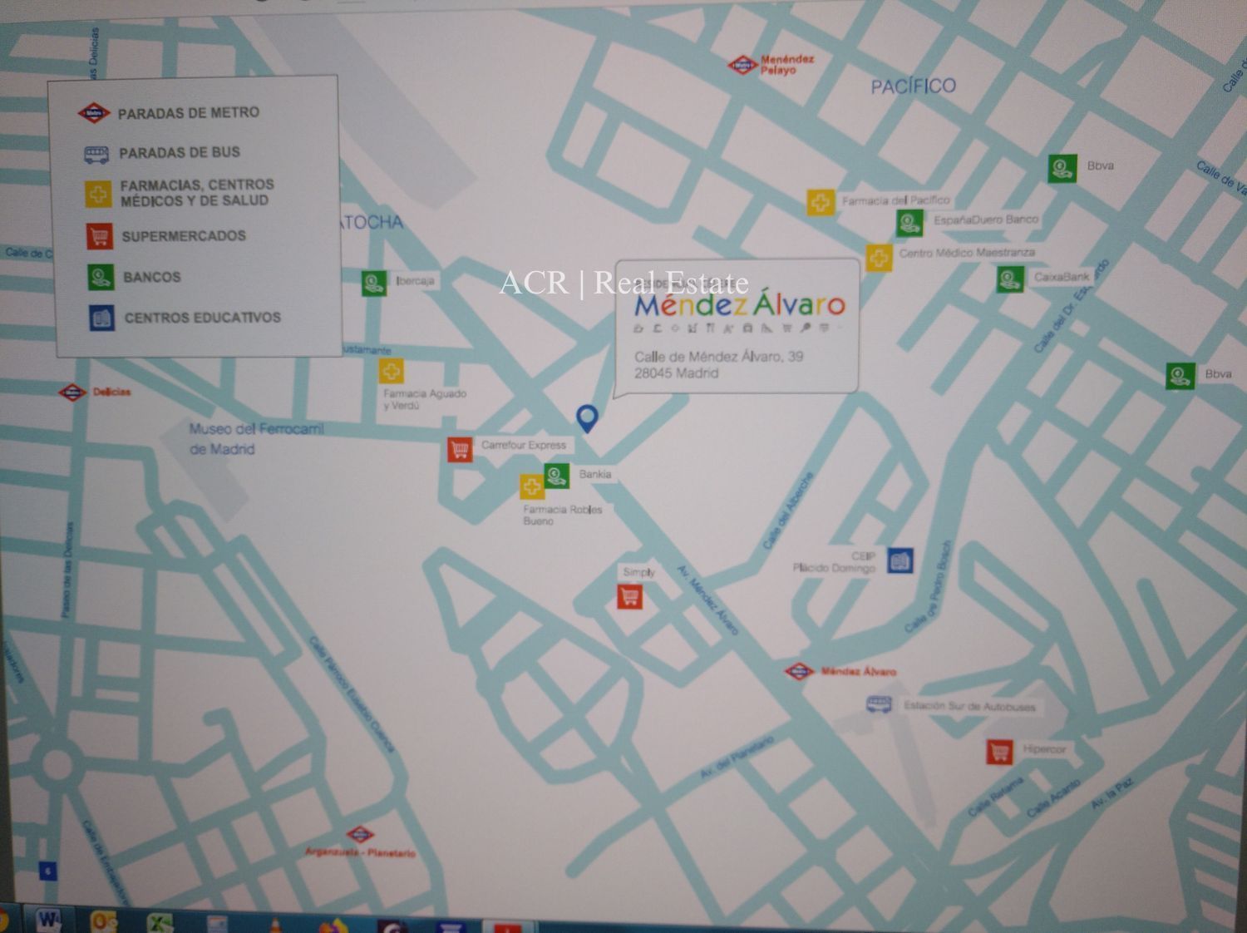The width and height of the screenshot is (1247, 933).
Task: Open Farmacia Aguado y Verdú pharmacy marker
Action: (x=392, y=371)
